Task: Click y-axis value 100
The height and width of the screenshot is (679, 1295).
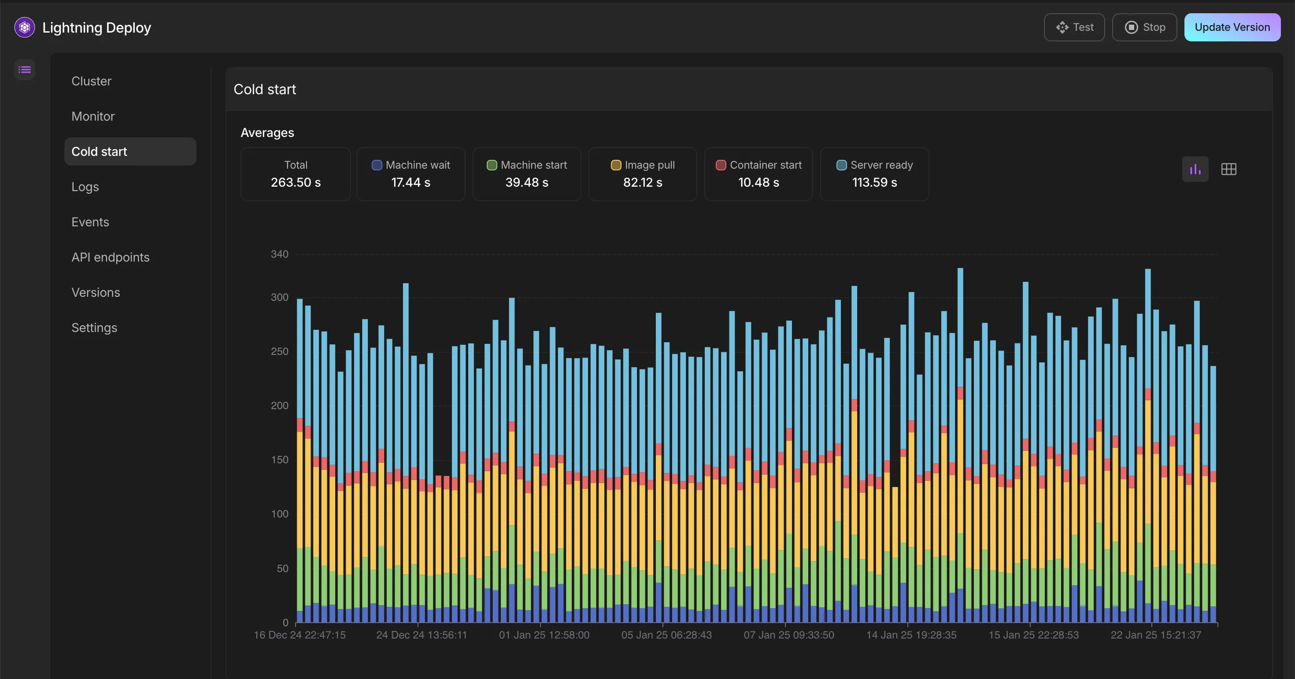Action: pos(280,513)
